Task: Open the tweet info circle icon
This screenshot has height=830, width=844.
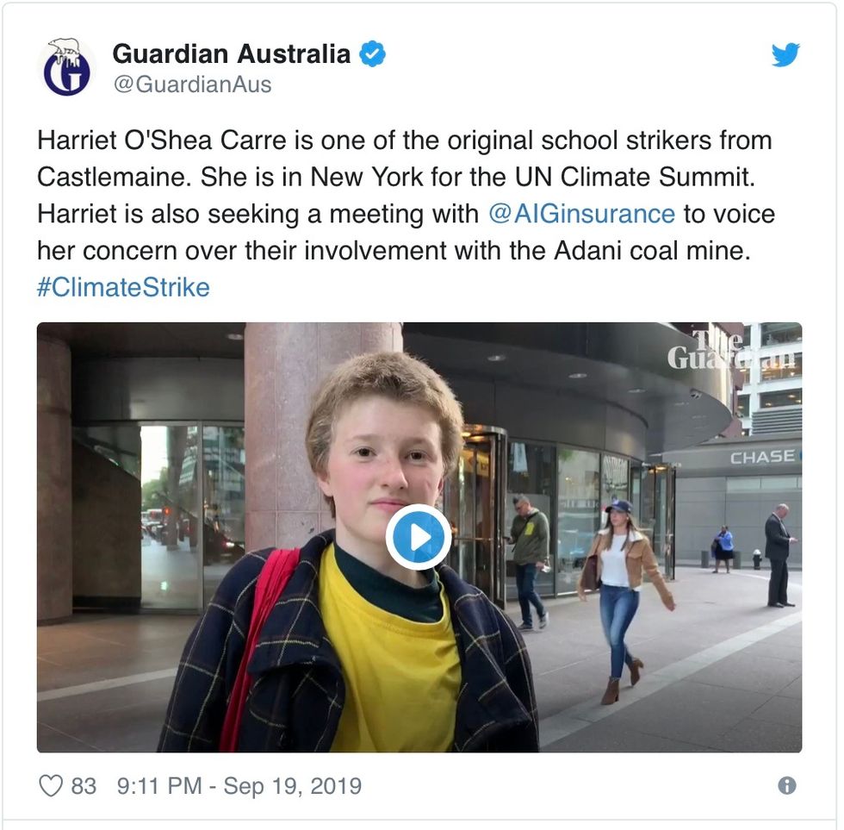Action: [x=787, y=785]
